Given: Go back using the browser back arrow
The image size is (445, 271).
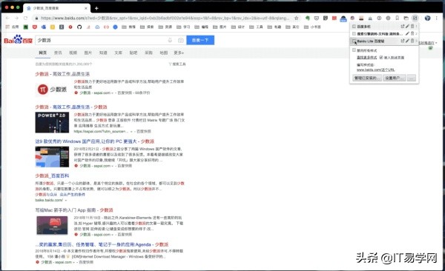Looking at the screenshot, I should coord(7,19).
